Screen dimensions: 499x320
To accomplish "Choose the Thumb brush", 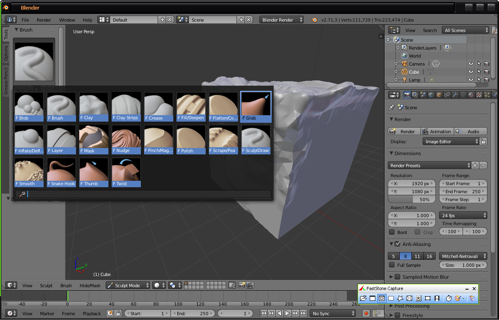I will (94, 172).
